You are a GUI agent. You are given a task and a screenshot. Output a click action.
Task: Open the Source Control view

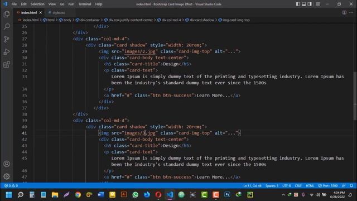click(x=7, y=39)
